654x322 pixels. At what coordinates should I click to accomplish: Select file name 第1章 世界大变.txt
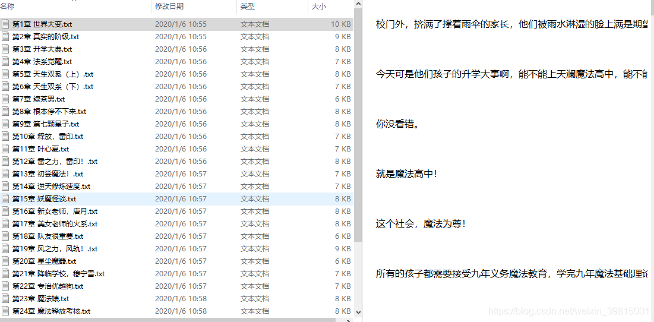click(42, 24)
